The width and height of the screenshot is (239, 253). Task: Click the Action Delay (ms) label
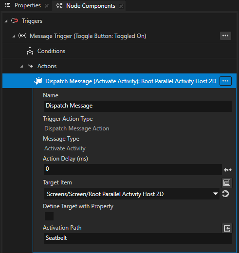point(65,159)
